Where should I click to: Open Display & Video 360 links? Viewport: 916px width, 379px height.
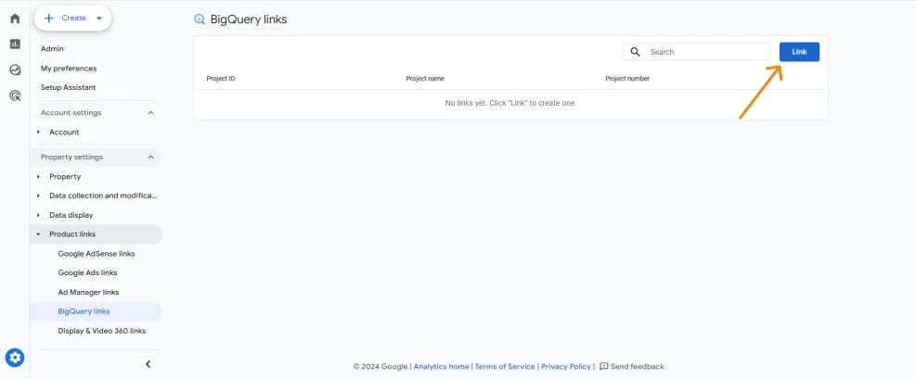[x=102, y=331]
